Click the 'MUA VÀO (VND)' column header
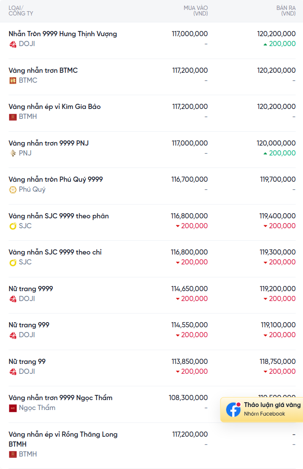 (x=196, y=11)
